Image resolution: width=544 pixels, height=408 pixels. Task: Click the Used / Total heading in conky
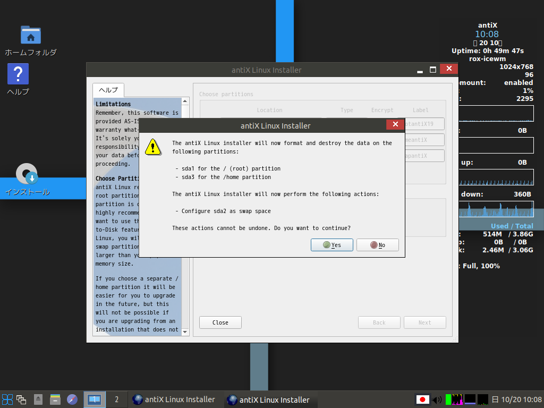coord(512,226)
